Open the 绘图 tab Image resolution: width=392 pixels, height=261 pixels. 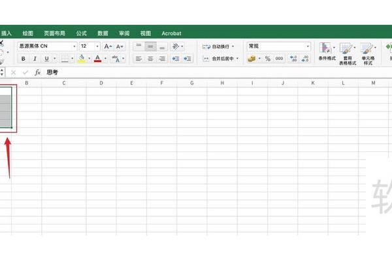pyautogui.click(x=27, y=33)
